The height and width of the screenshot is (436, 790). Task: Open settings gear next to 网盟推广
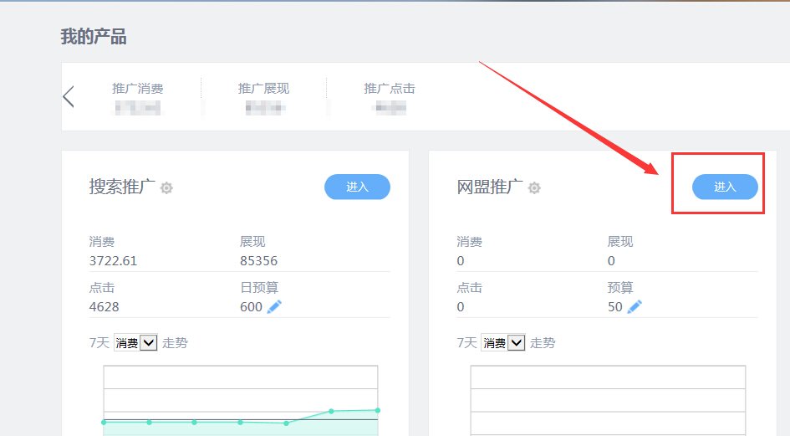534,188
